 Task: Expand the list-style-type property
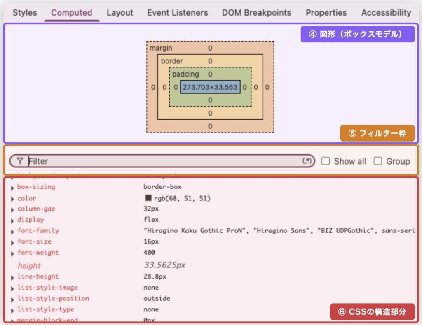[x=12, y=311]
